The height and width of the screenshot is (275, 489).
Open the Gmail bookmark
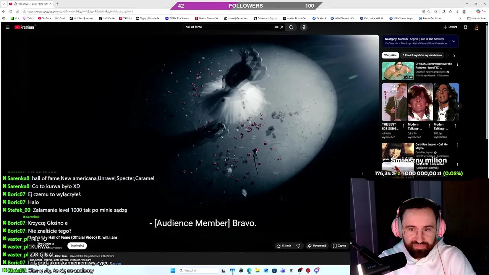click(60, 18)
